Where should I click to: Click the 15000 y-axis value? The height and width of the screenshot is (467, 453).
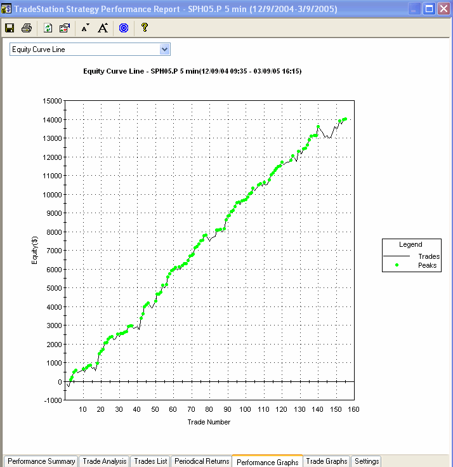click(52, 101)
